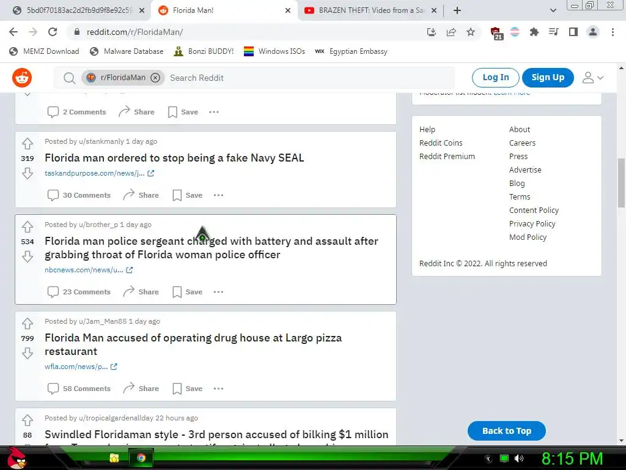
Task: Share the police sergeant post
Action: (x=141, y=292)
